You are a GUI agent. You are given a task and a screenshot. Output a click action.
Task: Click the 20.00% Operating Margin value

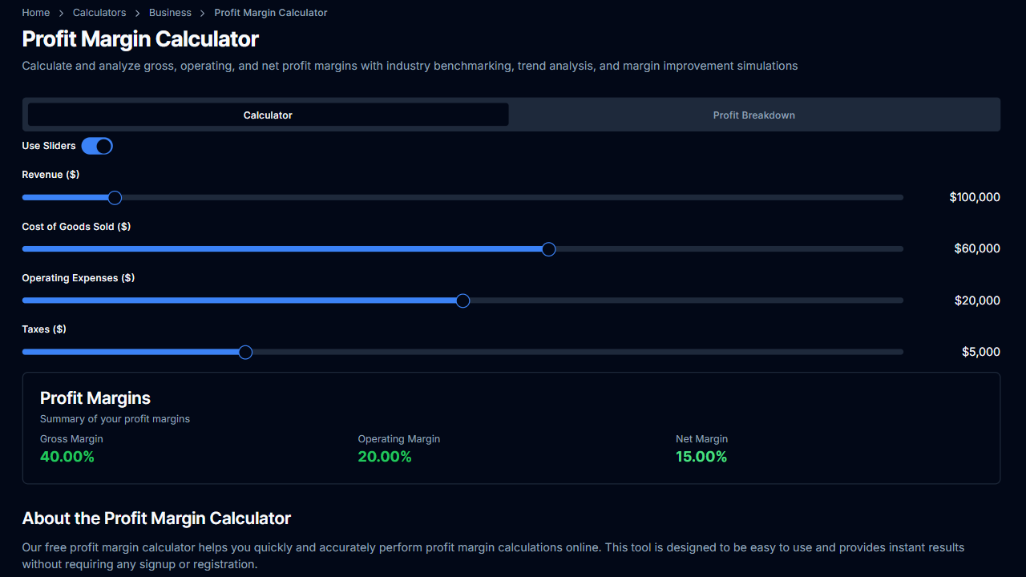pyautogui.click(x=385, y=457)
